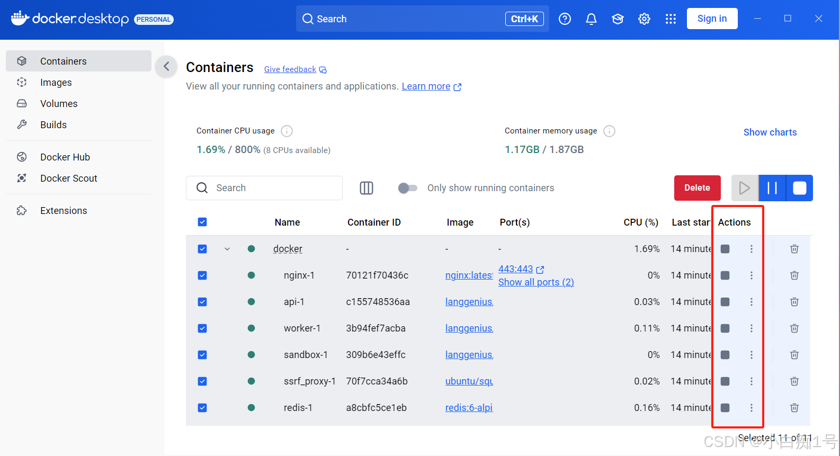Open more actions menu for nginx-1
Viewport: 840px width, 456px height.
[752, 275]
